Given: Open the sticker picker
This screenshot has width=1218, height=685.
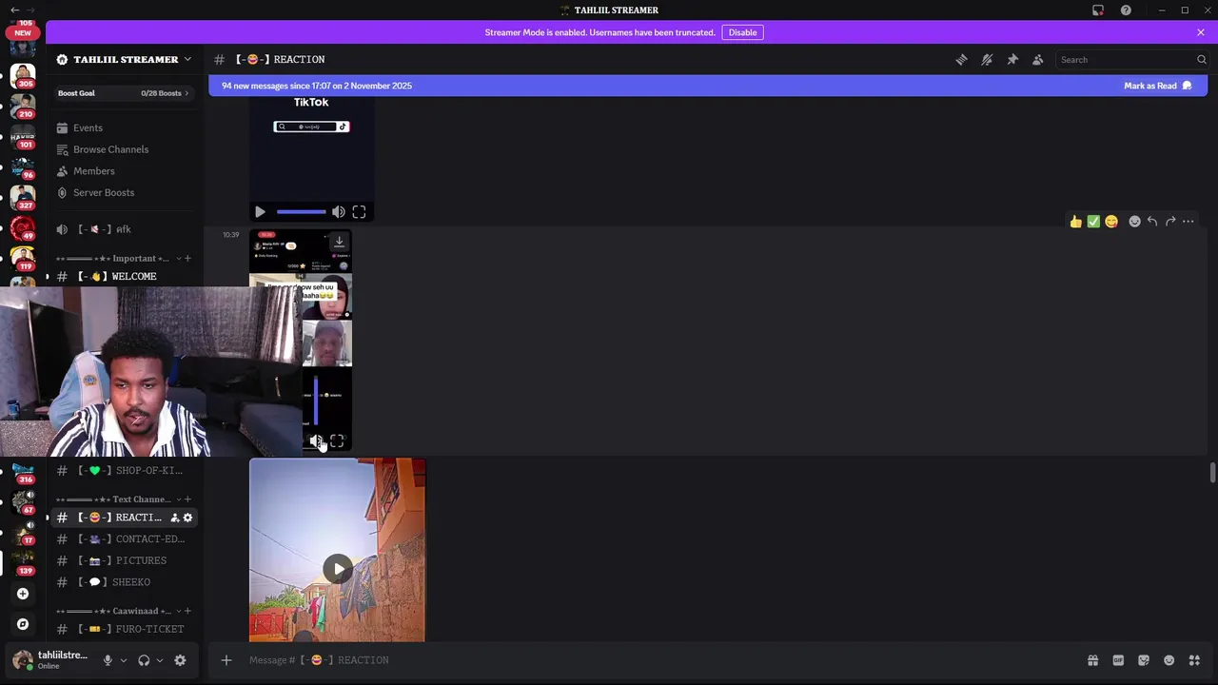Looking at the screenshot, I should pyautogui.click(x=1144, y=660).
